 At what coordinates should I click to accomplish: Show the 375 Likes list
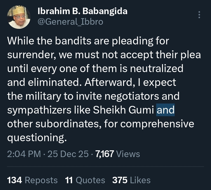[131, 180]
